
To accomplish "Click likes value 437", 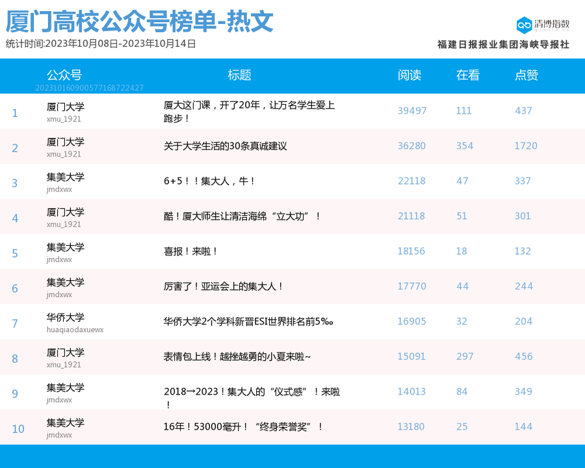I will coord(523,111).
